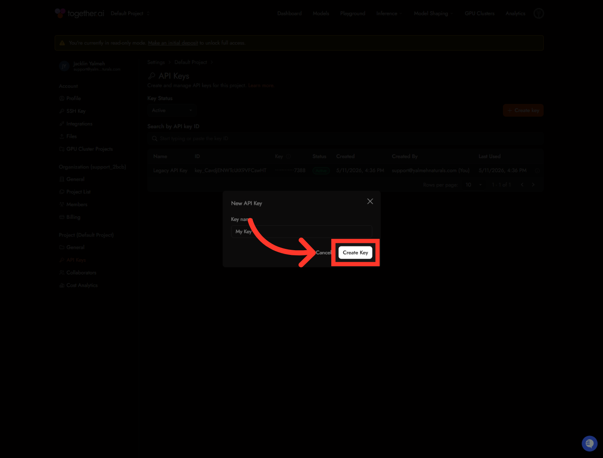Screen dimensions: 603x458
Task: Click the 'Last Used' column header
Action: click(x=489, y=156)
